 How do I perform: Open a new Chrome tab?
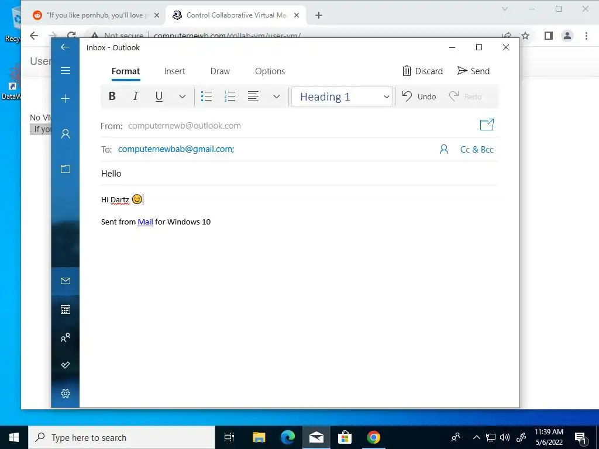pos(319,15)
